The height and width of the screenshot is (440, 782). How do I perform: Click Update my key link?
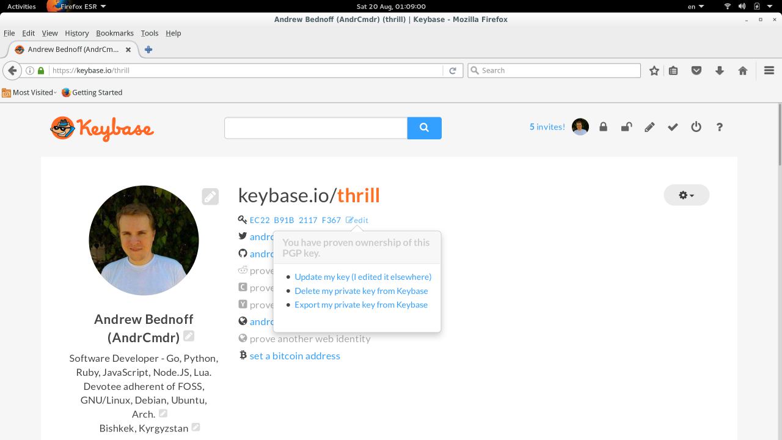coord(363,277)
